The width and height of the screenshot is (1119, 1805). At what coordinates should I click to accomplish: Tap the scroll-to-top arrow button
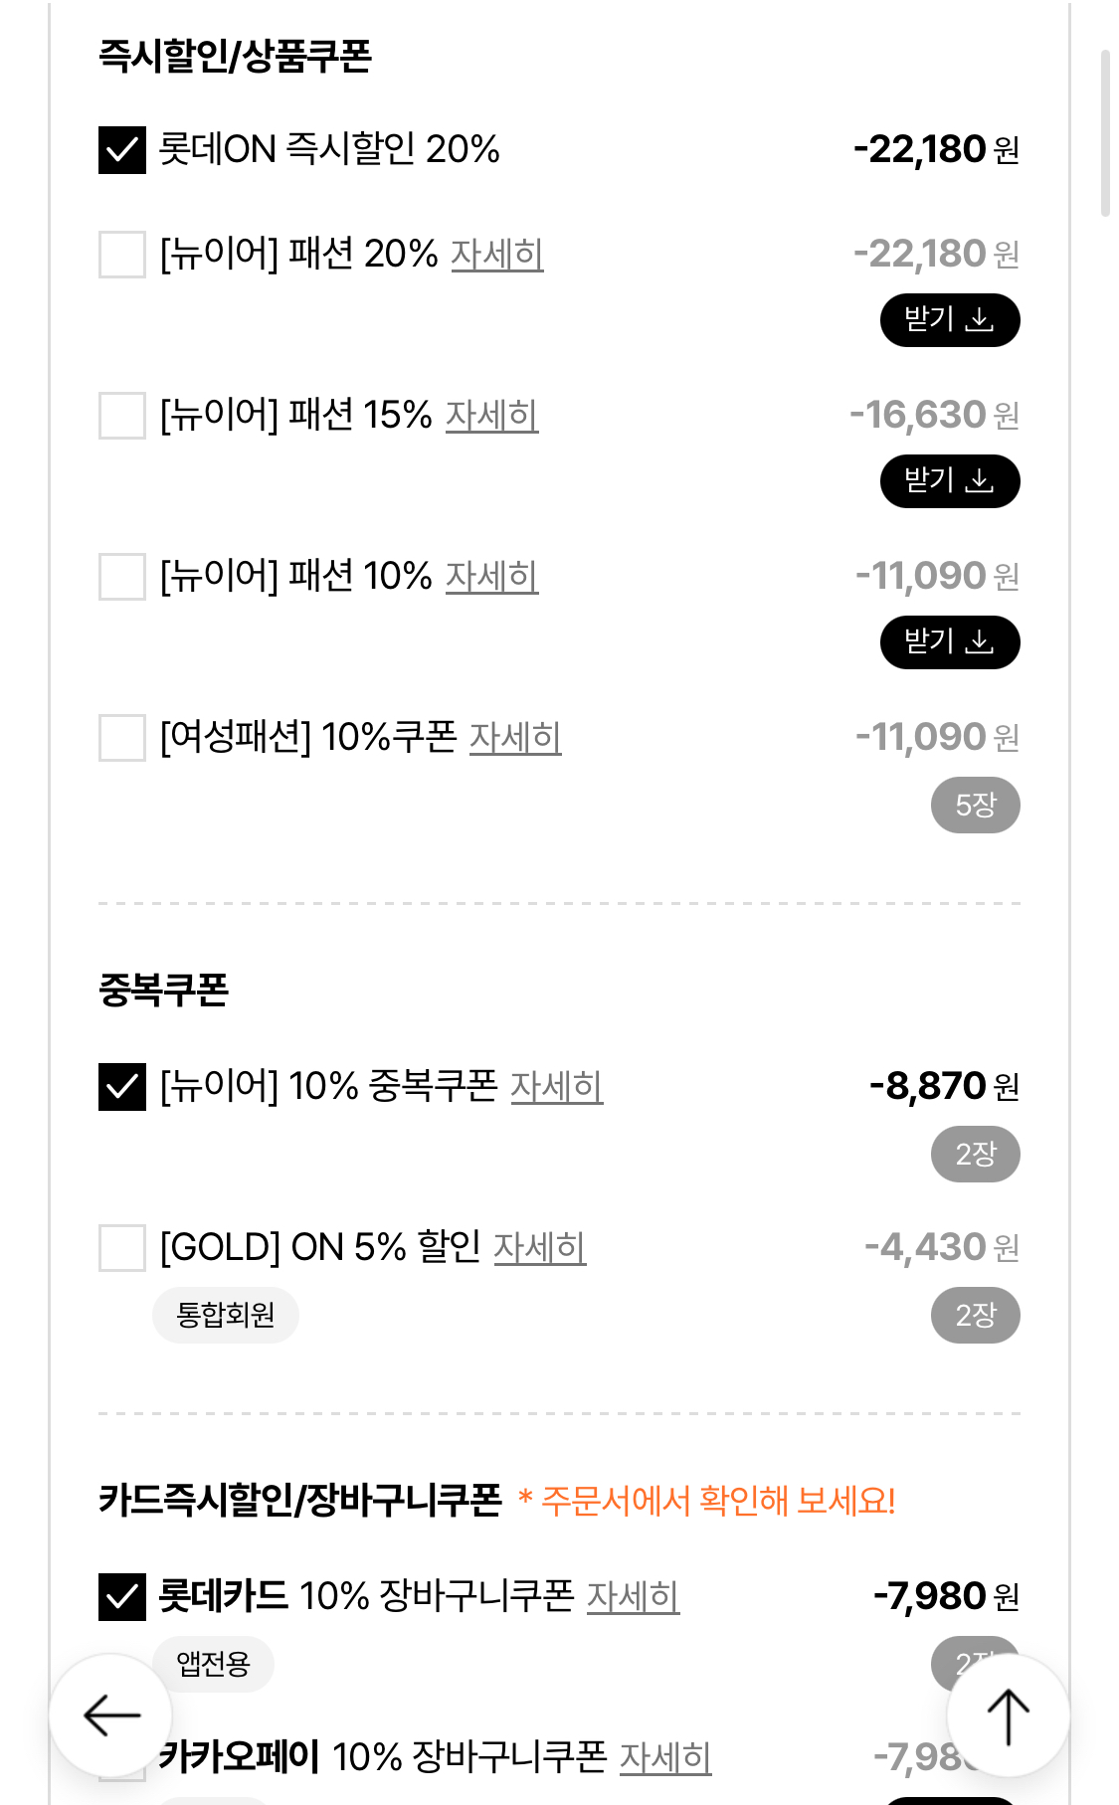tap(1008, 1715)
